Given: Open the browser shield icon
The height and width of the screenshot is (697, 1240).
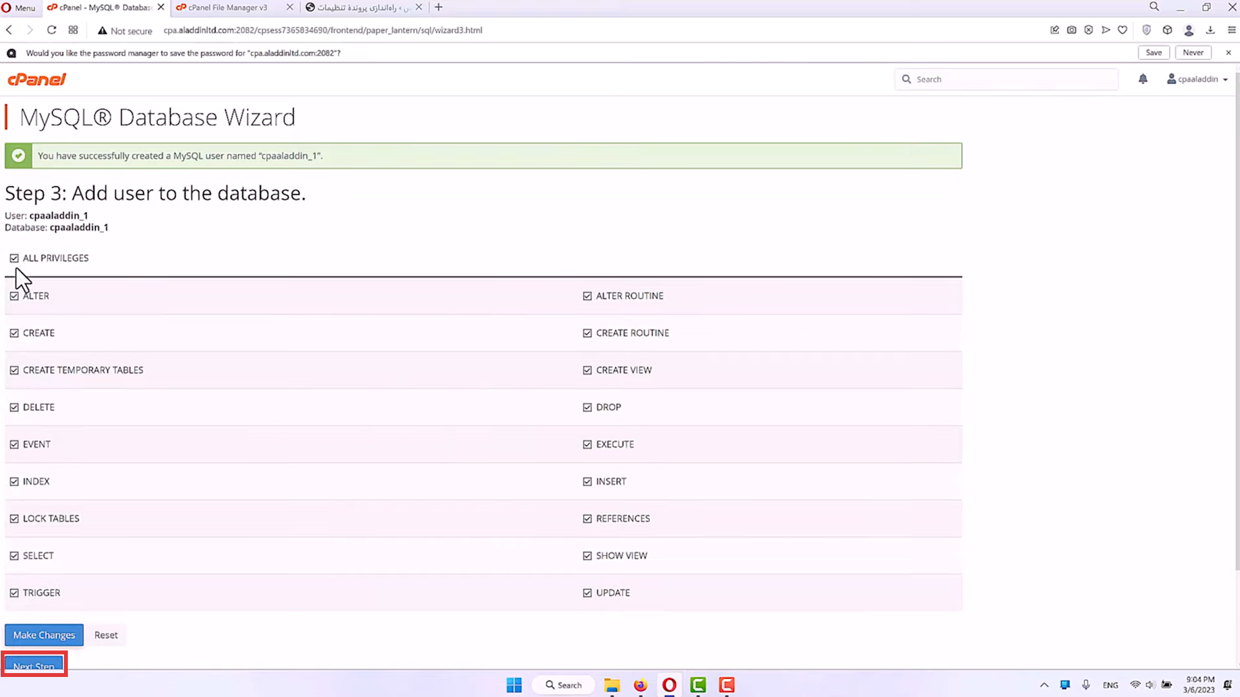Looking at the screenshot, I should click(1146, 30).
